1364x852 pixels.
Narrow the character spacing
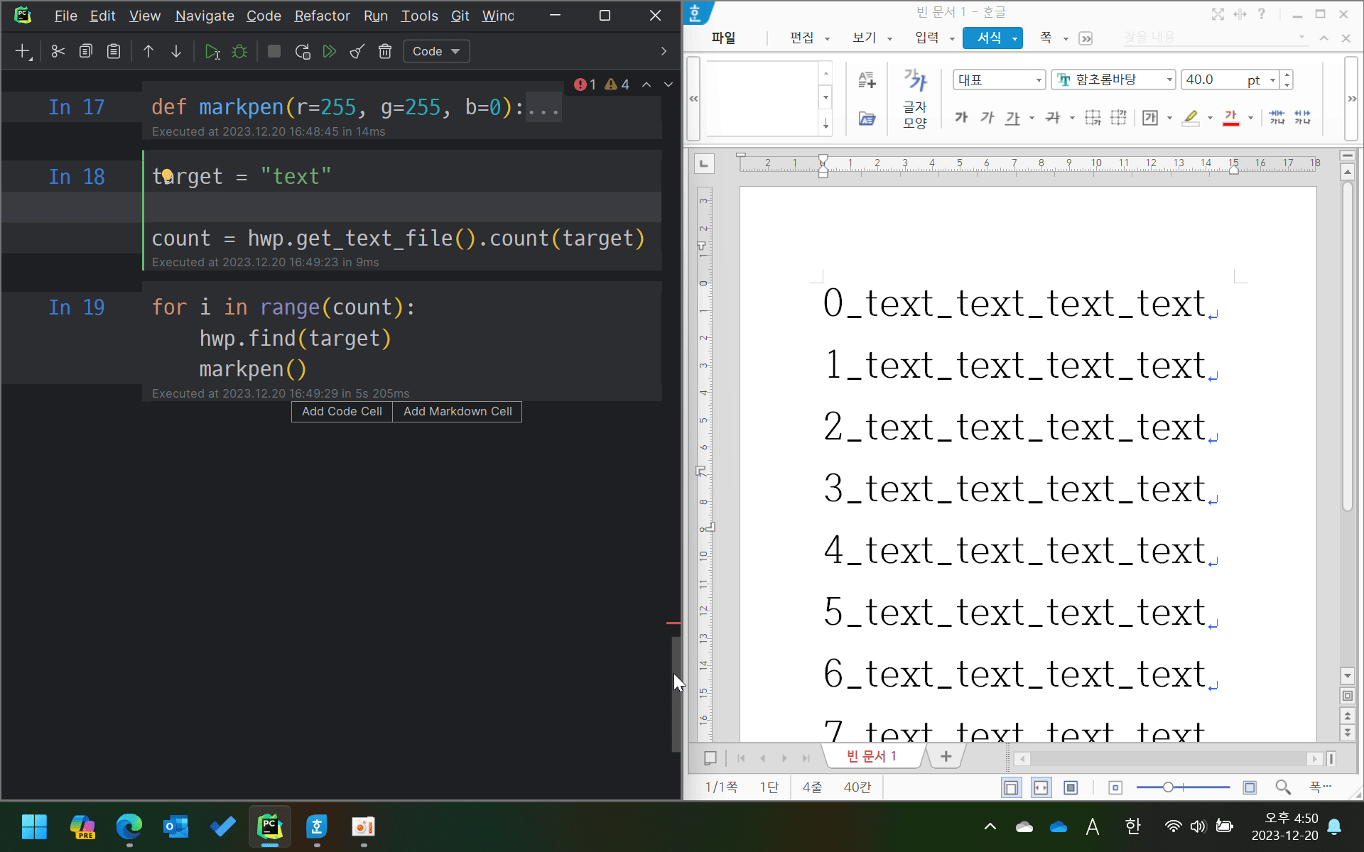(x=1277, y=117)
